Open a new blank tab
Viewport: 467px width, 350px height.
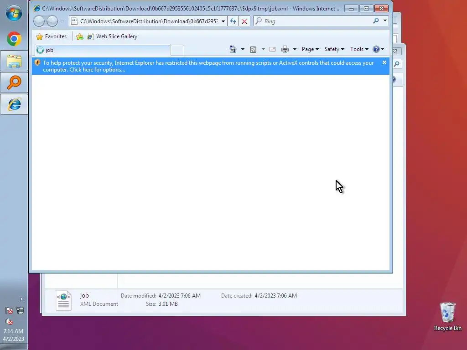click(177, 50)
